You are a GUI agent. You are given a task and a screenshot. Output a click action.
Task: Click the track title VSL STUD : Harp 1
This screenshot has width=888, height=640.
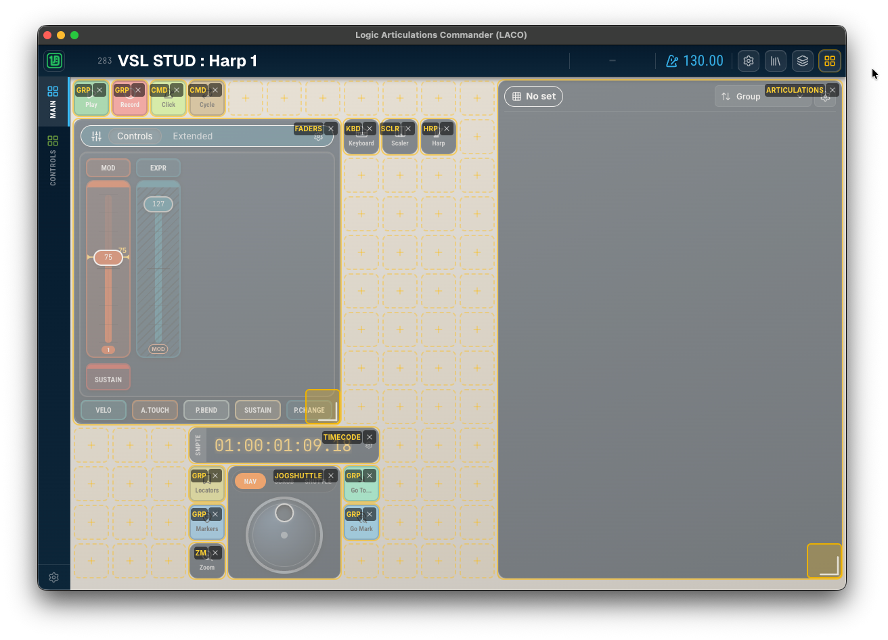(x=187, y=61)
